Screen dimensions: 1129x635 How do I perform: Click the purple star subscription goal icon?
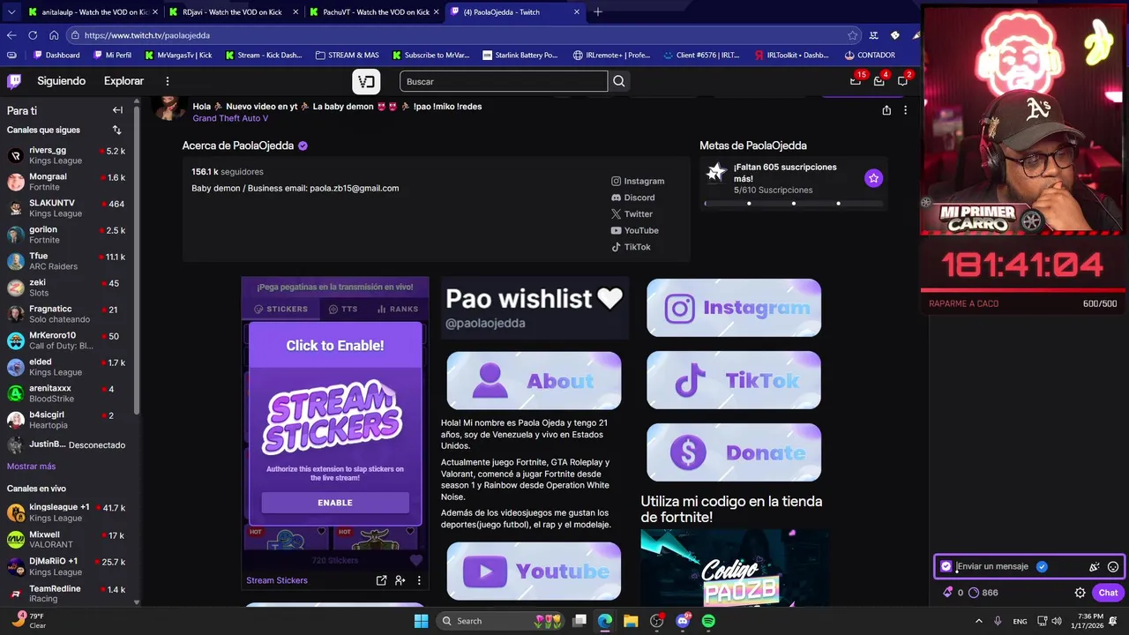pos(873,178)
